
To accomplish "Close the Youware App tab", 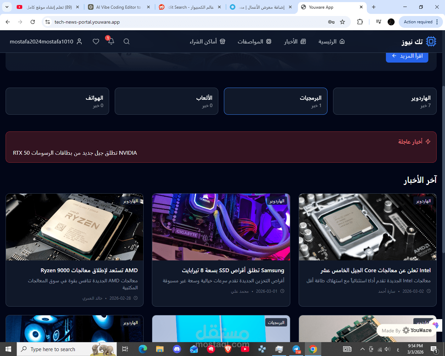I will pos(361,7).
